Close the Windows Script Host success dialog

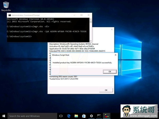(116, 55)
